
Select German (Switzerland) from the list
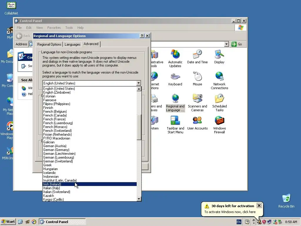90,161
